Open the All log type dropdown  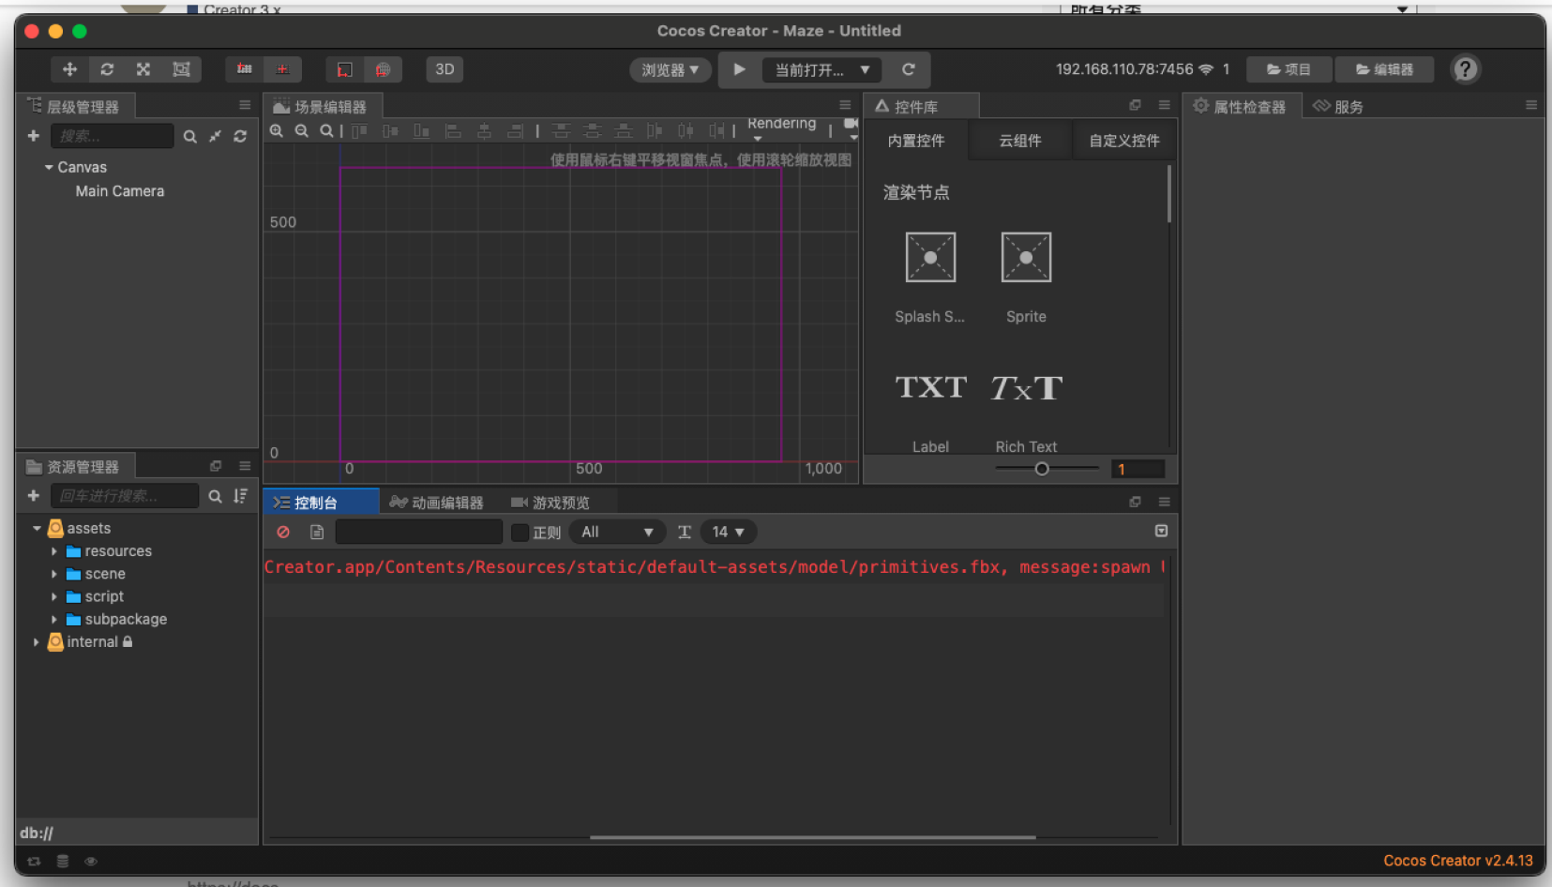click(617, 532)
